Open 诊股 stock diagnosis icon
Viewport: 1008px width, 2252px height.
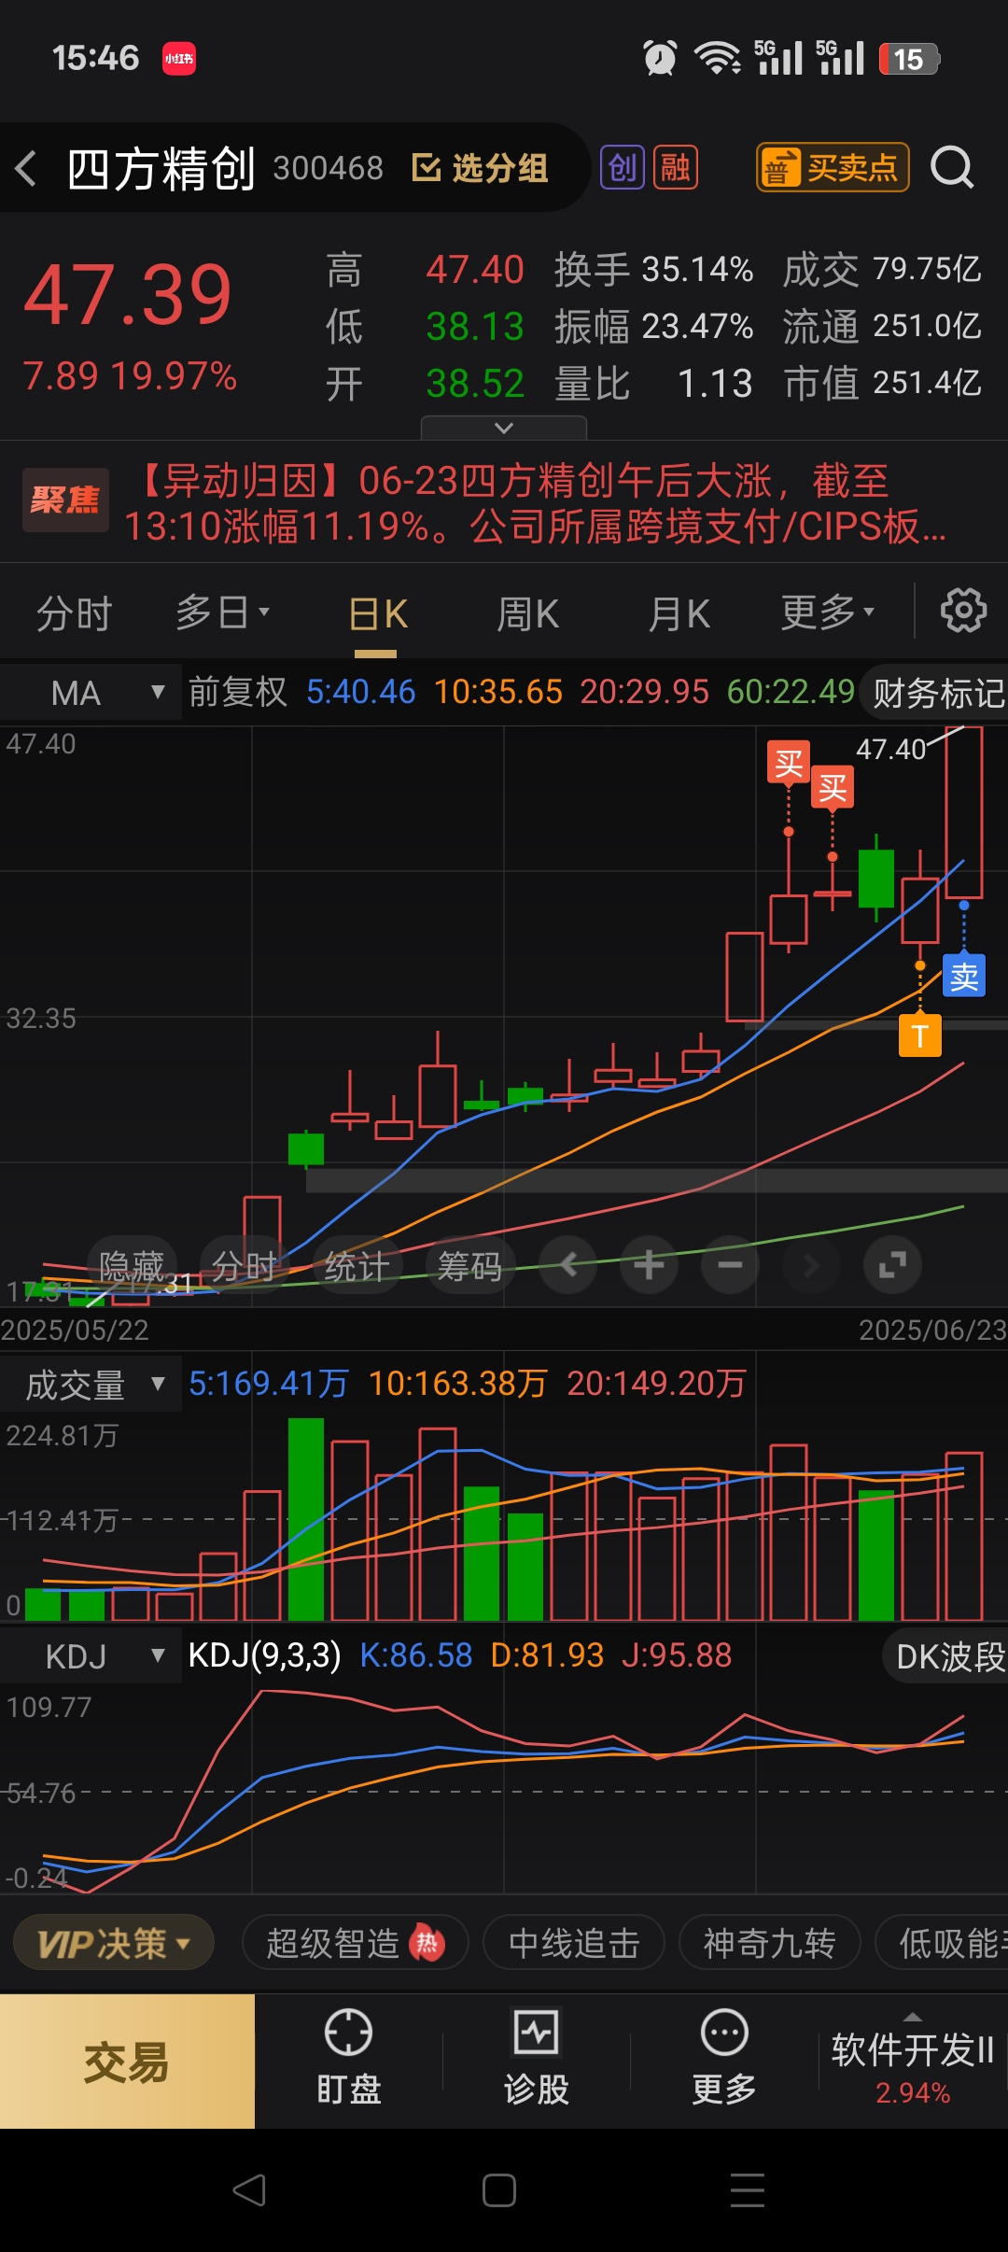point(537,2057)
